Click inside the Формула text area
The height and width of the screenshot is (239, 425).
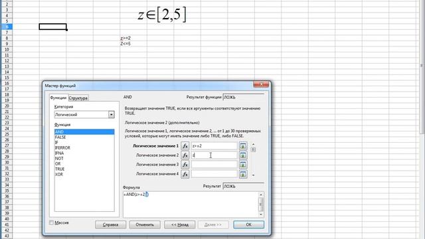click(x=191, y=204)
